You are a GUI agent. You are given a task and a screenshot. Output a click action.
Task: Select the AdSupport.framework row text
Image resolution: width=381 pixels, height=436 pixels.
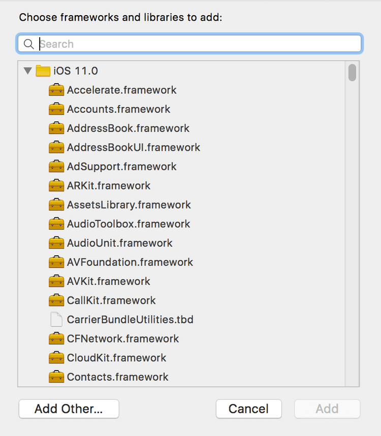tap(121, 166)
